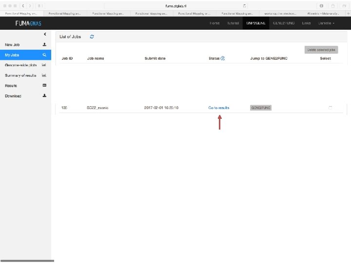The width and height of the screenshot is (351, 263).
Task: Click the chart icon beside Summary of results
Action: point(44,75)
